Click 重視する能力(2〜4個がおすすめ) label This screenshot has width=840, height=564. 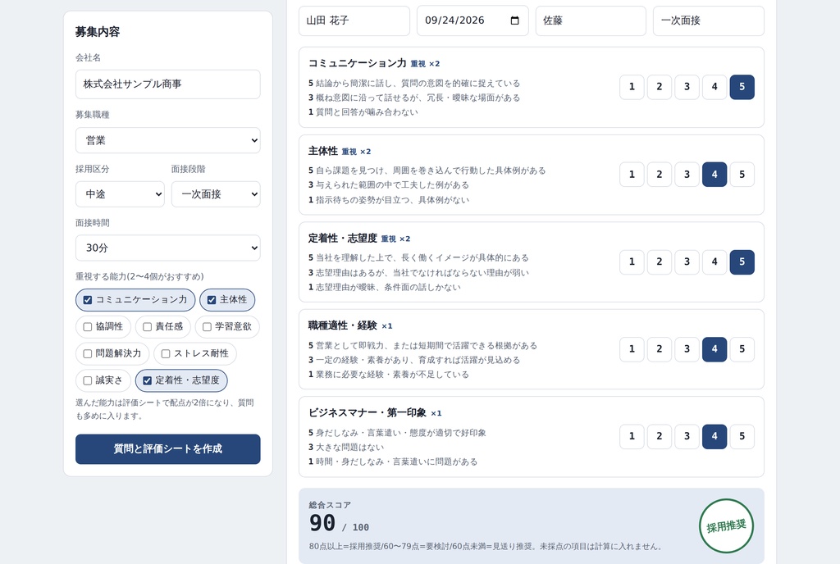click(x=139, y=276)
